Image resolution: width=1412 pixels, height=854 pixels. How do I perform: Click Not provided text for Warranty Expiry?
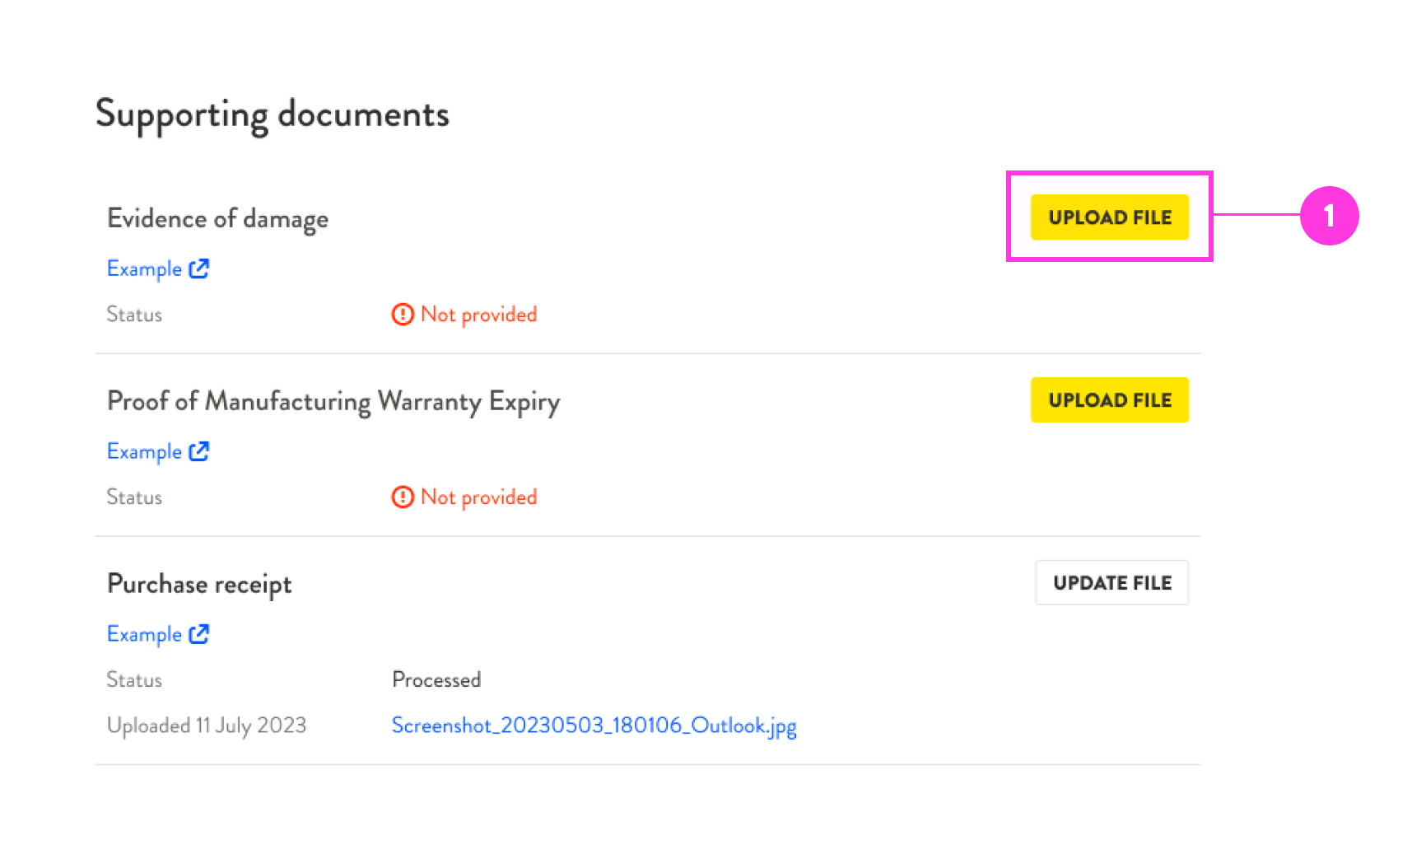tap(478, 497)
